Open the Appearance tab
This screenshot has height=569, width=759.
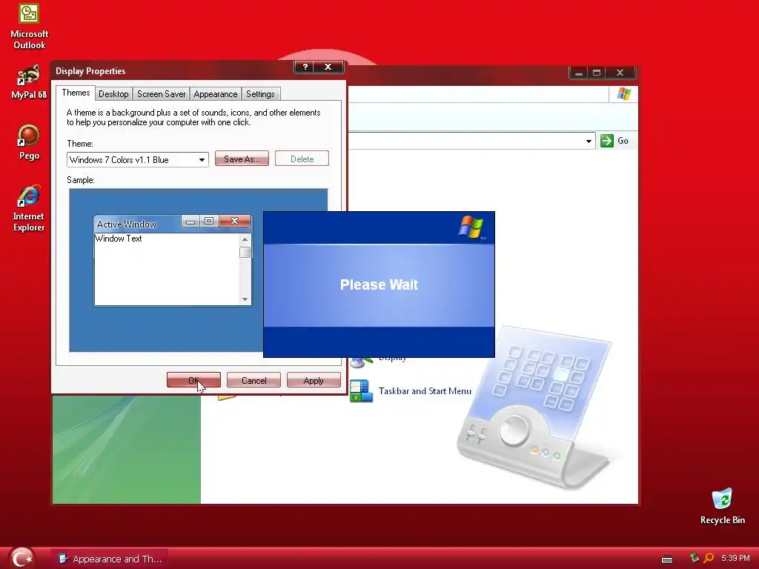(216, 94)
